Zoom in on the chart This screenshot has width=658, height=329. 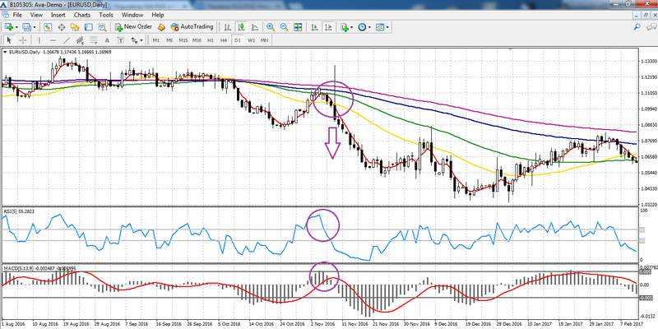pyautogui.click(x=270, y=27)
